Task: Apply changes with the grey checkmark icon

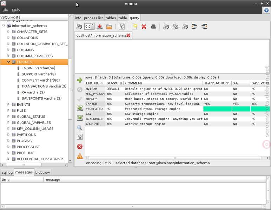Action: [80, 99]
